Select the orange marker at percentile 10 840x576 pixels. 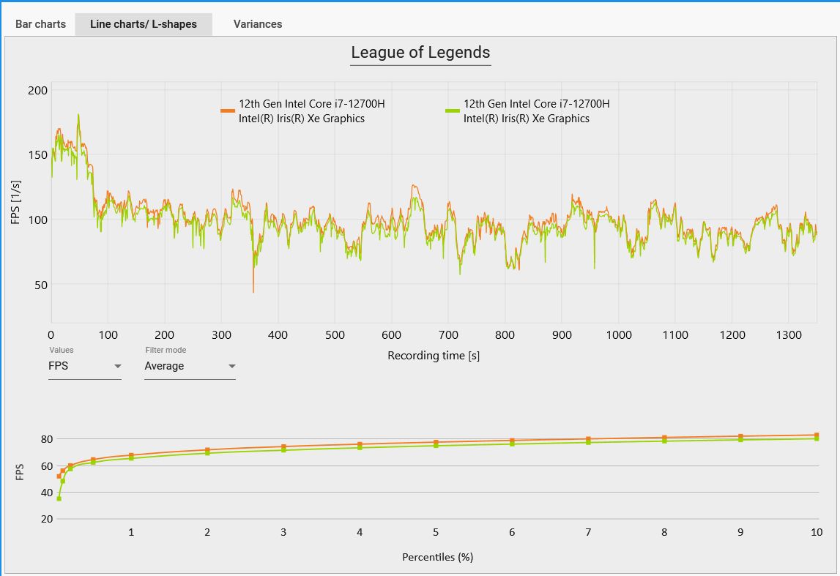tap(817, 435)
